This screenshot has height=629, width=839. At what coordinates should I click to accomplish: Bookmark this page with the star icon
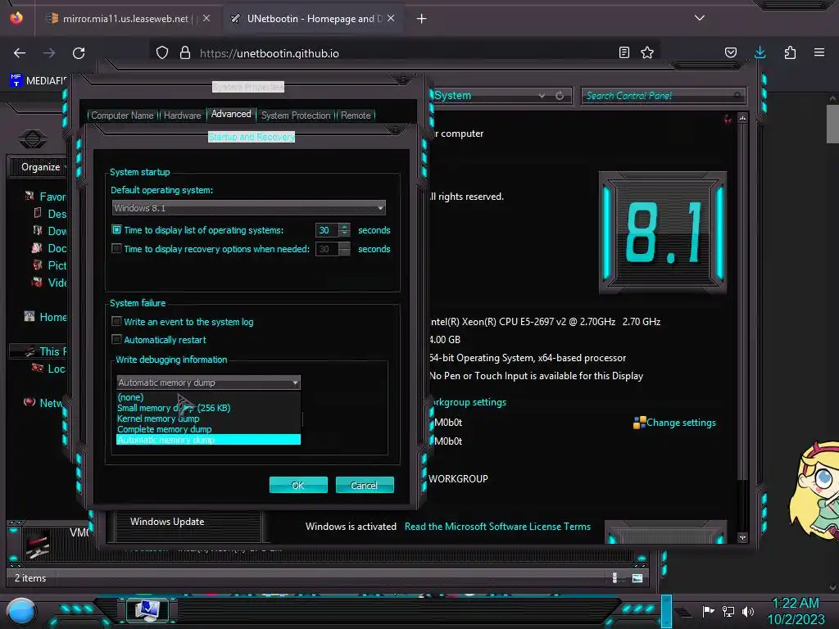click(647, 52)
